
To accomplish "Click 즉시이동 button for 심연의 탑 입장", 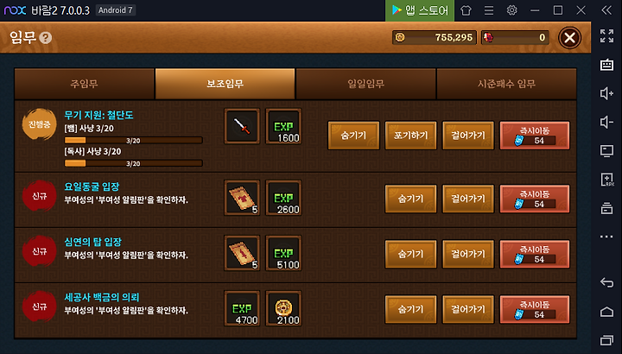I will click(x=535, y=254).
